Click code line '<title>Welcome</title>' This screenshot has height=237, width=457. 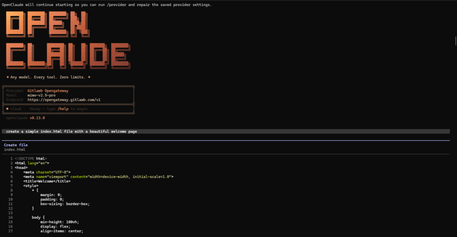pyautogui.click(x=47, y=181)
